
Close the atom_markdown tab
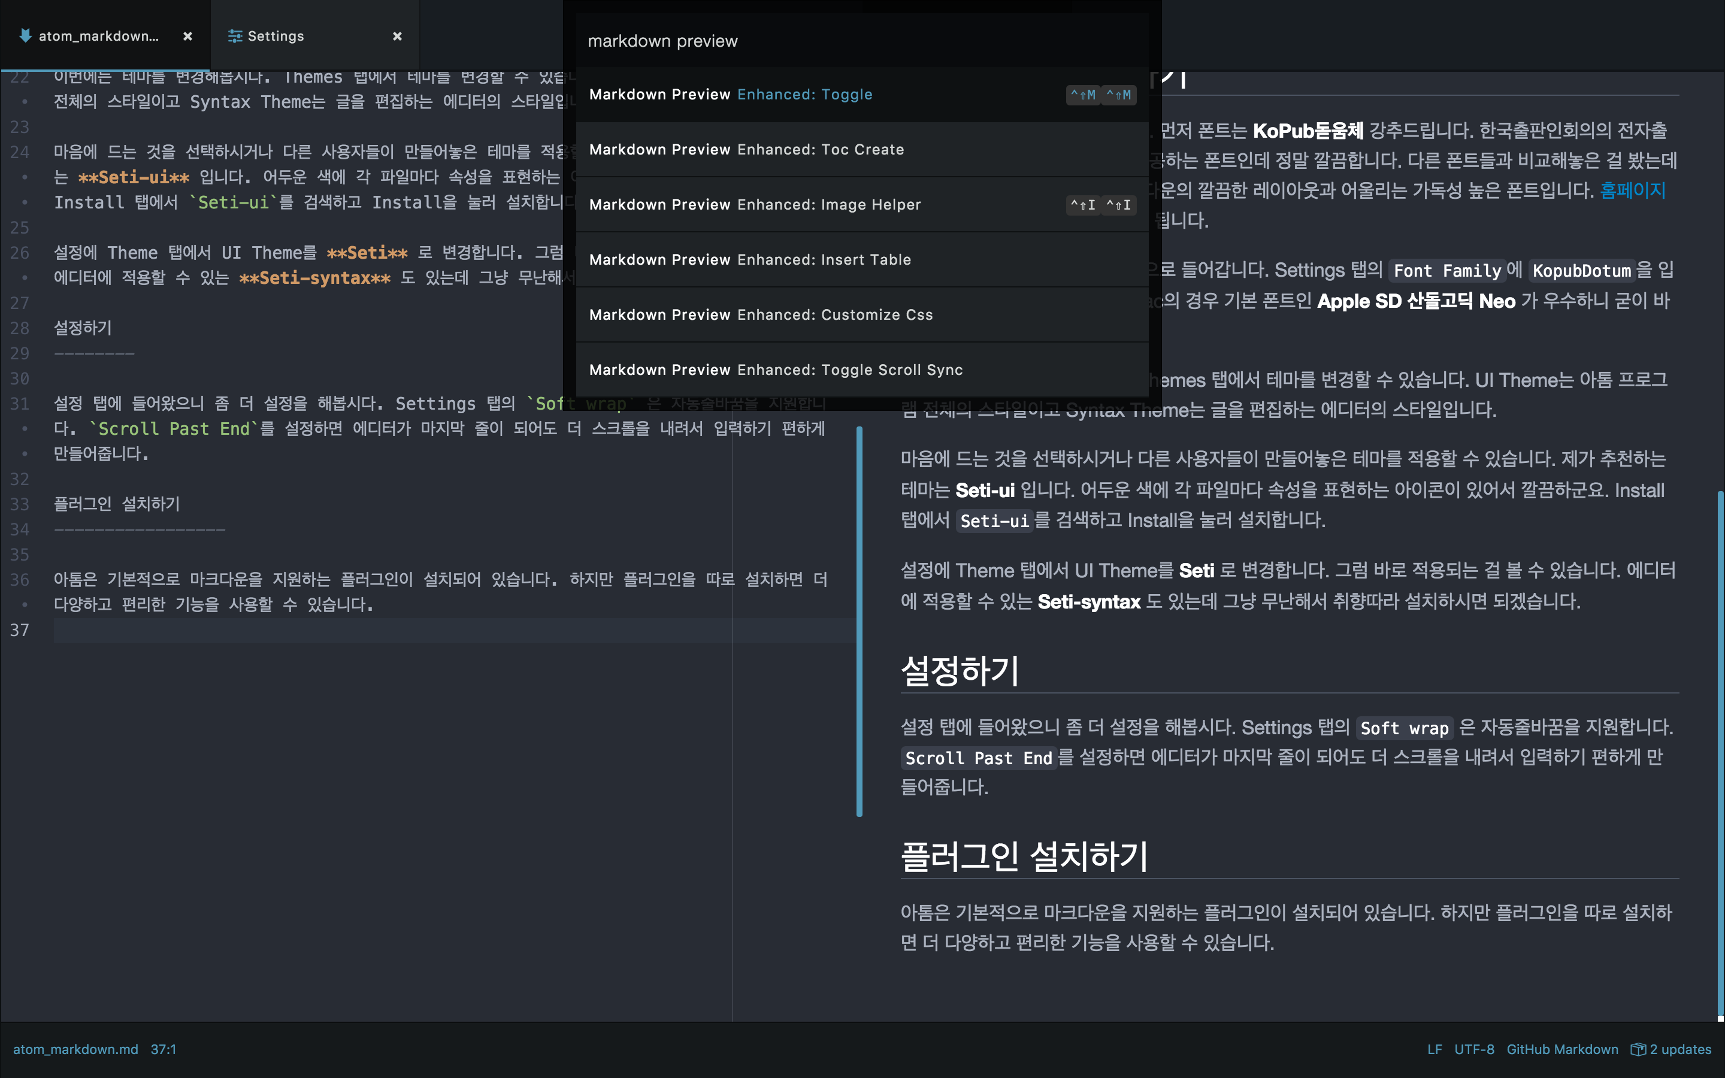click(187, 36)
